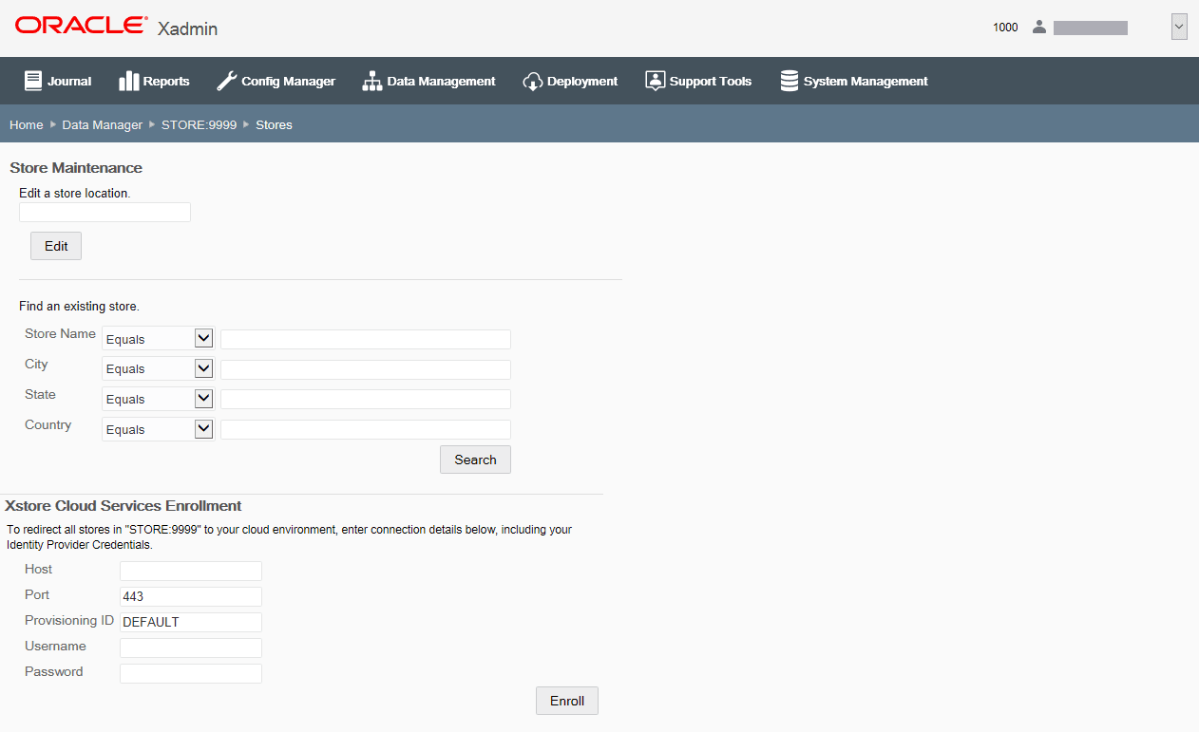Open the Country 'Equals' dropdown
1199x732 pixels.
click(x=157, y=428)
